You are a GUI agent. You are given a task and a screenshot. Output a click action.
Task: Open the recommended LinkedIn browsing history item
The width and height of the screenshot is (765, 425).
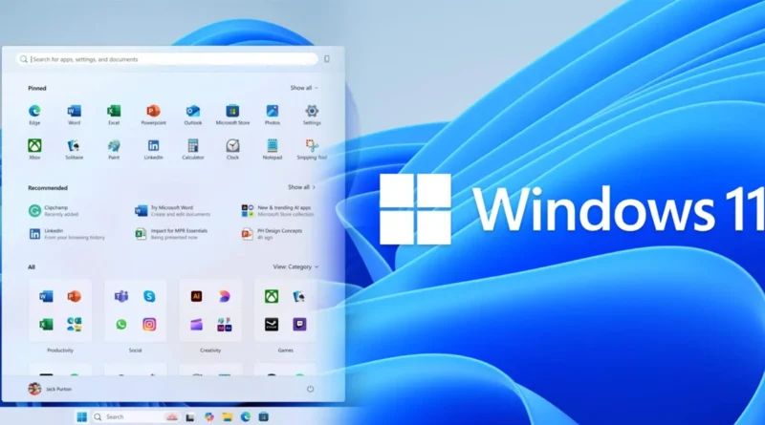67,234
